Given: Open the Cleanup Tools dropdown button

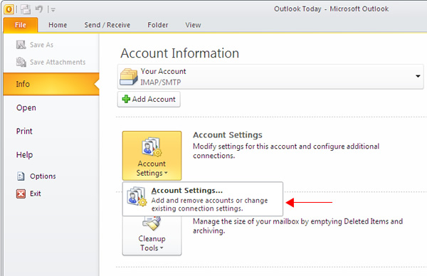Looking at the screenshot, I should click(x=152, y=235).
